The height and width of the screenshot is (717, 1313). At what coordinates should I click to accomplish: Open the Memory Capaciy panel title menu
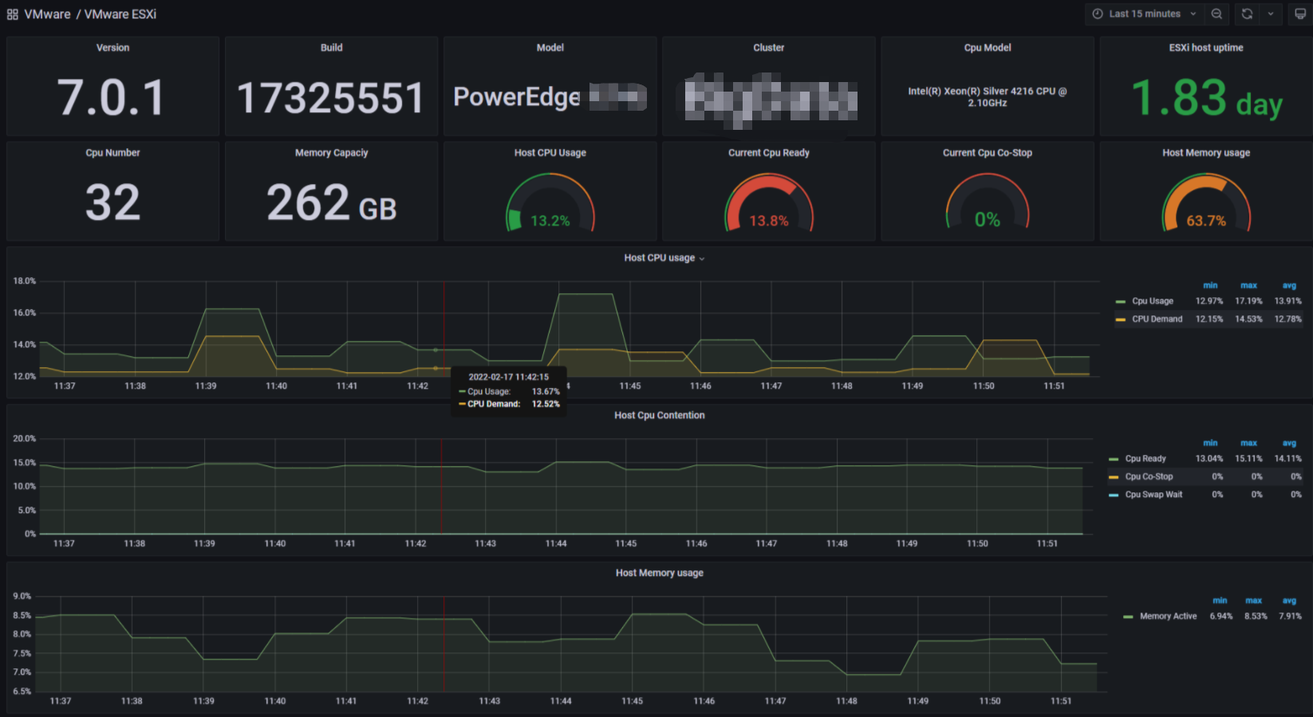pos(331,153)
